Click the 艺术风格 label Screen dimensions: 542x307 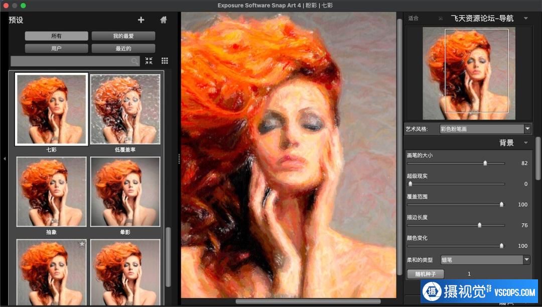pos(417,129)
